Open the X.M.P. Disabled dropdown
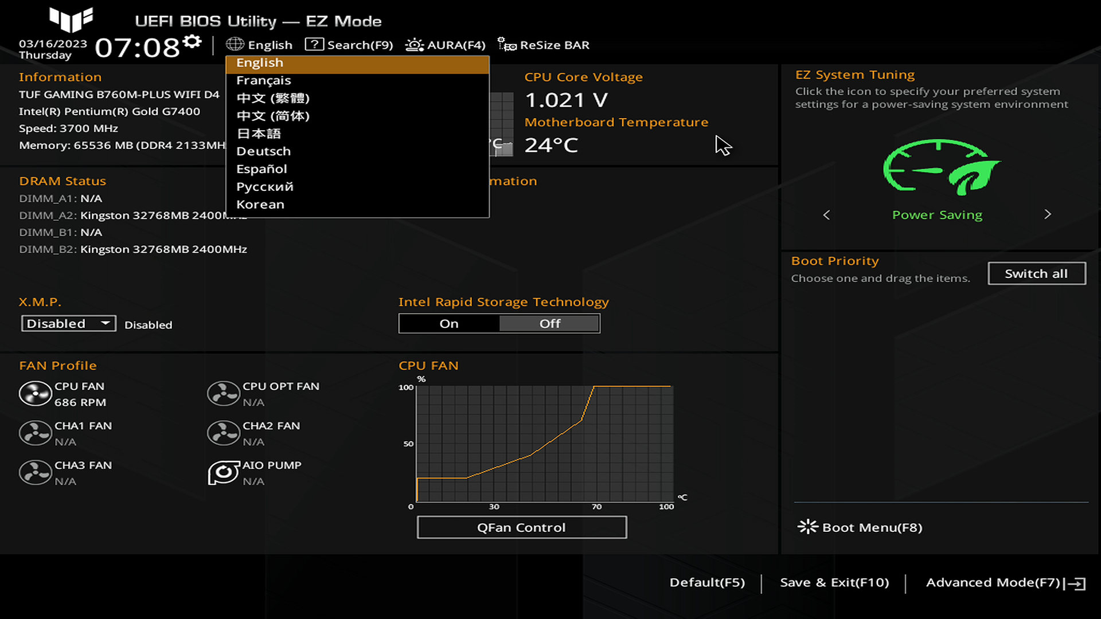 click(68, 324)
